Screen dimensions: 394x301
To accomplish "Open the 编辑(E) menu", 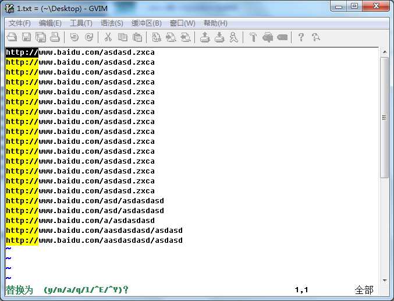I will click(x=50, y=23).
